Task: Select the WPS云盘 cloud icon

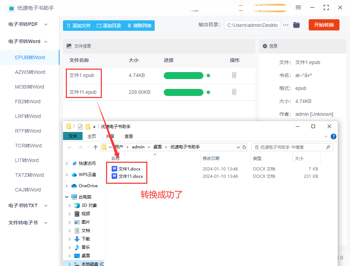Action: pyautogui.click(x=74, y=175)
